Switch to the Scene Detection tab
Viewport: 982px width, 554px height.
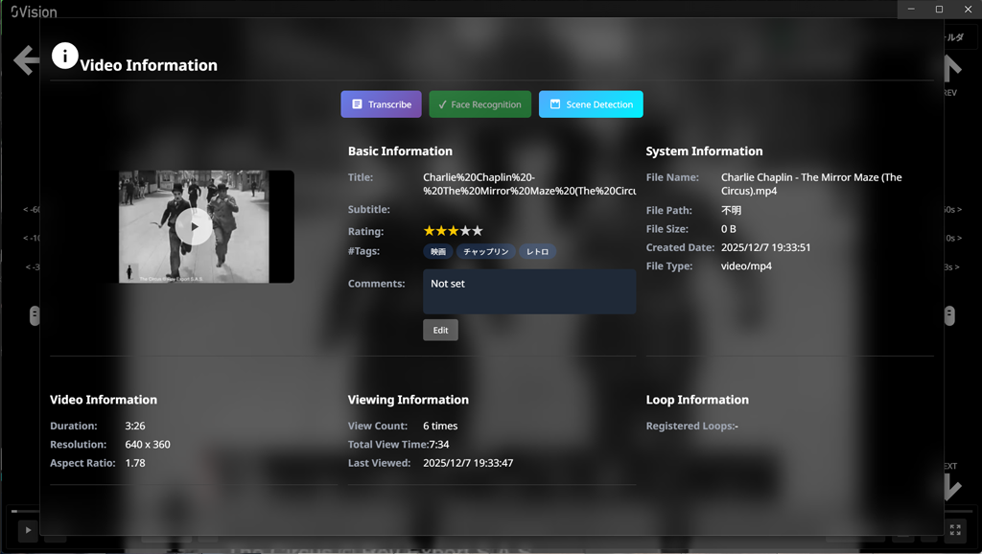591,104
